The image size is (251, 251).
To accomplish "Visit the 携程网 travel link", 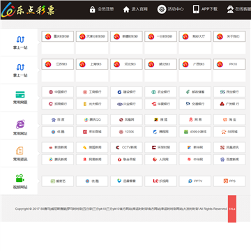I will point(160,132).
